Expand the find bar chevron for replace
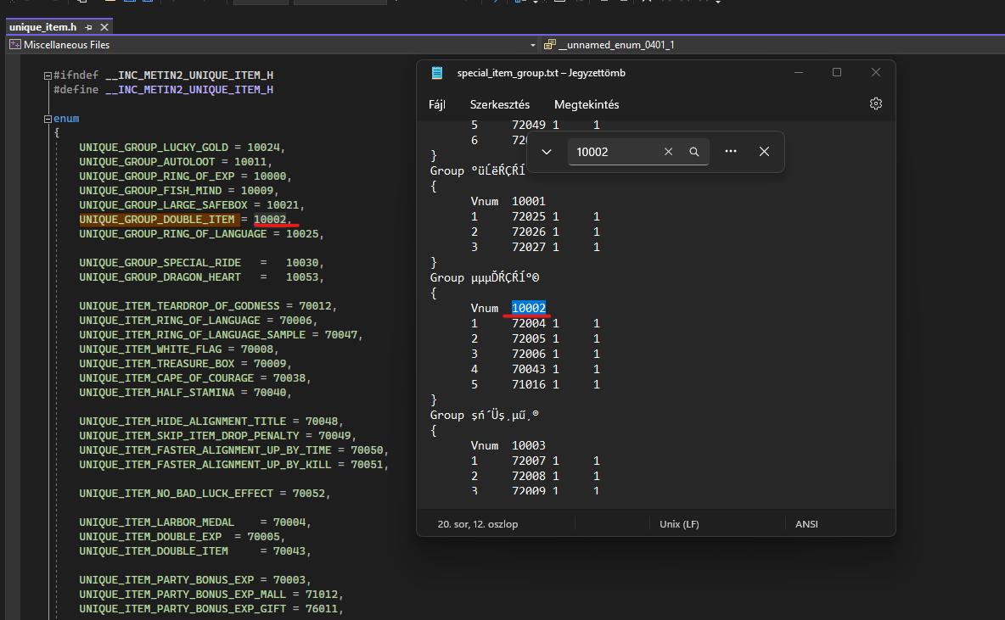 point(547,152)
